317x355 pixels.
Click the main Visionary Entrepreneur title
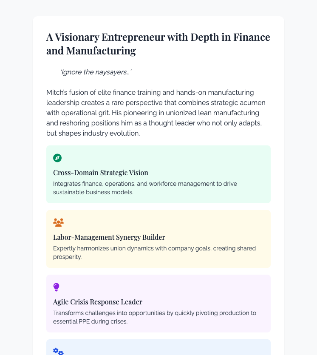(x=158, y=44)
